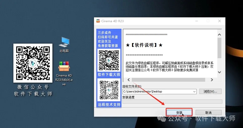Click the lower QR code above 远程技术支持
The width and height of the screenshot is (243, 128).
click(109, 90)
